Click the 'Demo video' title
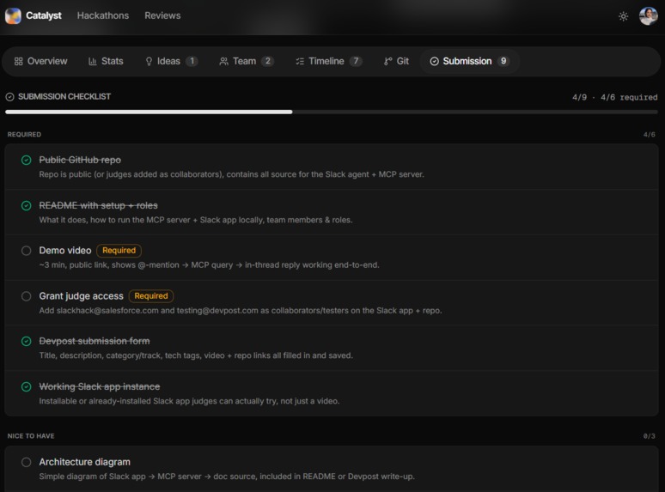This screenshot has width=665, height=492. click(65, 251)
